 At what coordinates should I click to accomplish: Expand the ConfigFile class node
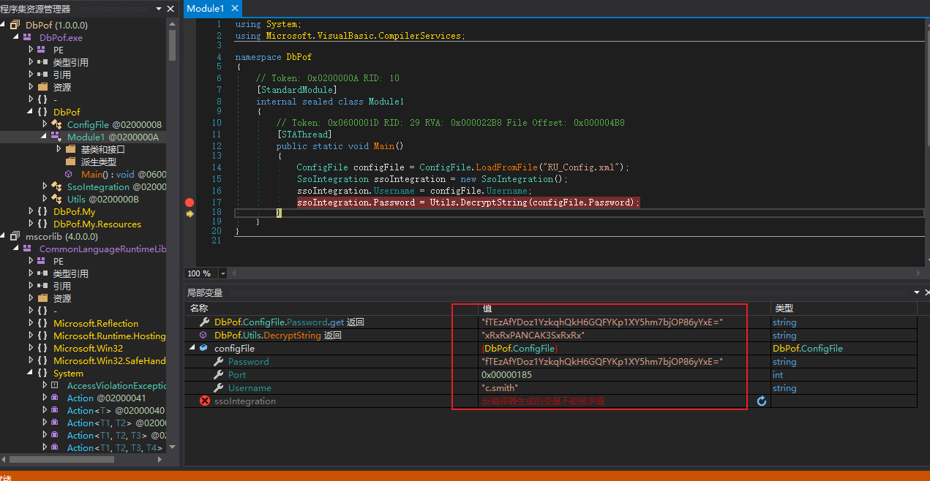click(x=45, y=125)
